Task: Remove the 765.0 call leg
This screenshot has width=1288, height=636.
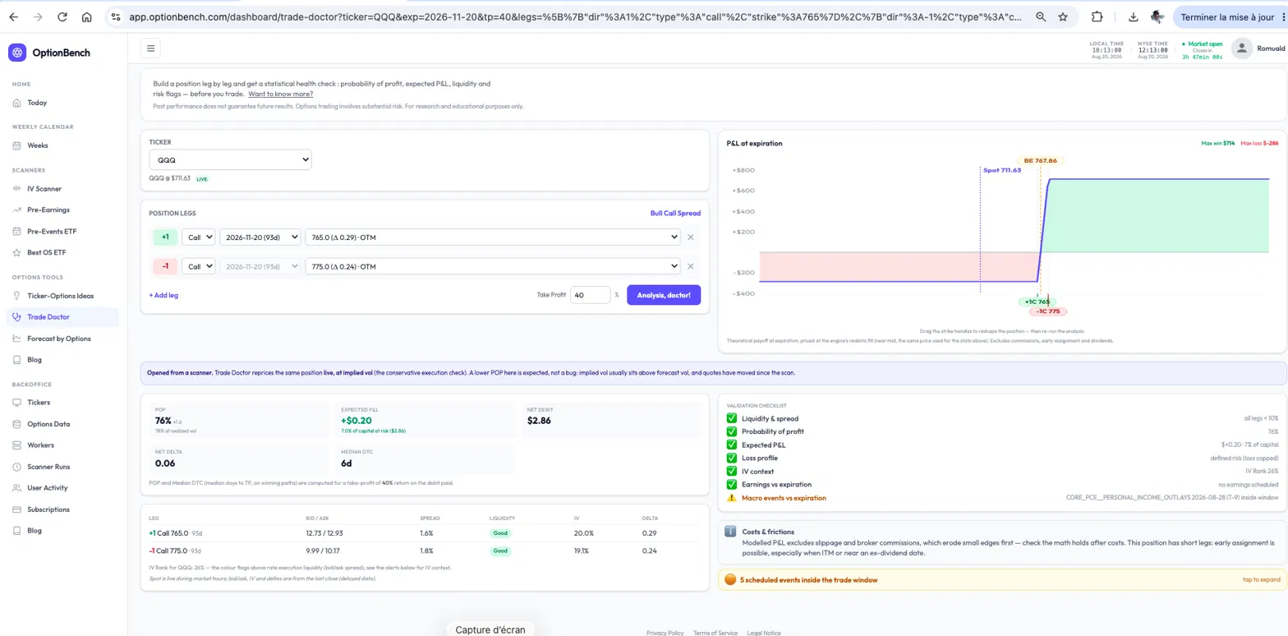Action: (690, 237)
